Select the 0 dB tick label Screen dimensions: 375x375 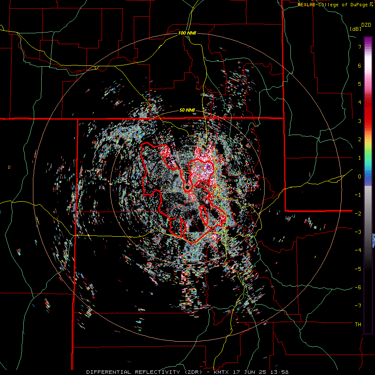pyautogui.click(x=360, y=176)
